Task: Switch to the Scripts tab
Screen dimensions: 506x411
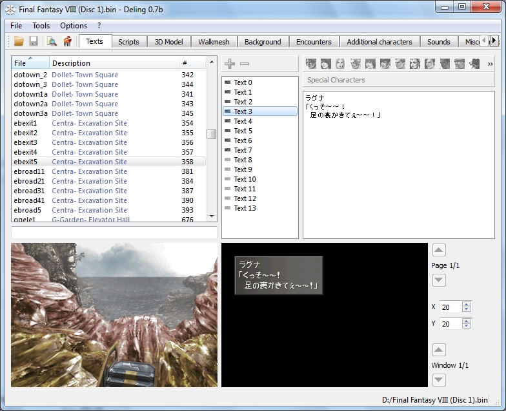Action: [128, 42]
